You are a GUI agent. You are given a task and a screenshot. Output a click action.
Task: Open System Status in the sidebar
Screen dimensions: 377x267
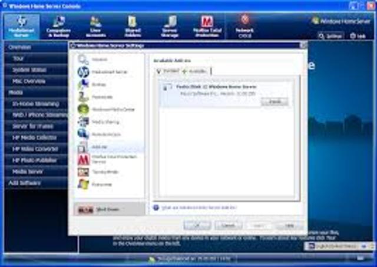pos(36,70)
